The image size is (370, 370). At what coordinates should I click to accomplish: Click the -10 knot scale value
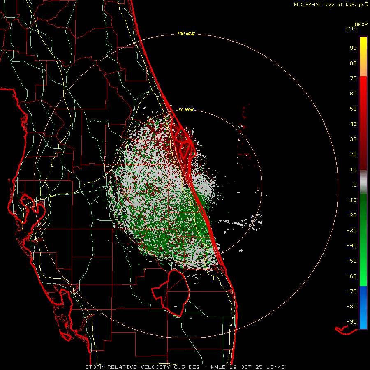point(351,200)
